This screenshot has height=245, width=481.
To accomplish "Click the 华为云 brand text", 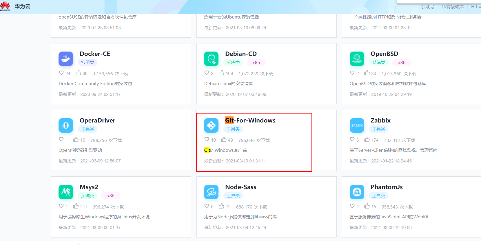I will point(22,6).
